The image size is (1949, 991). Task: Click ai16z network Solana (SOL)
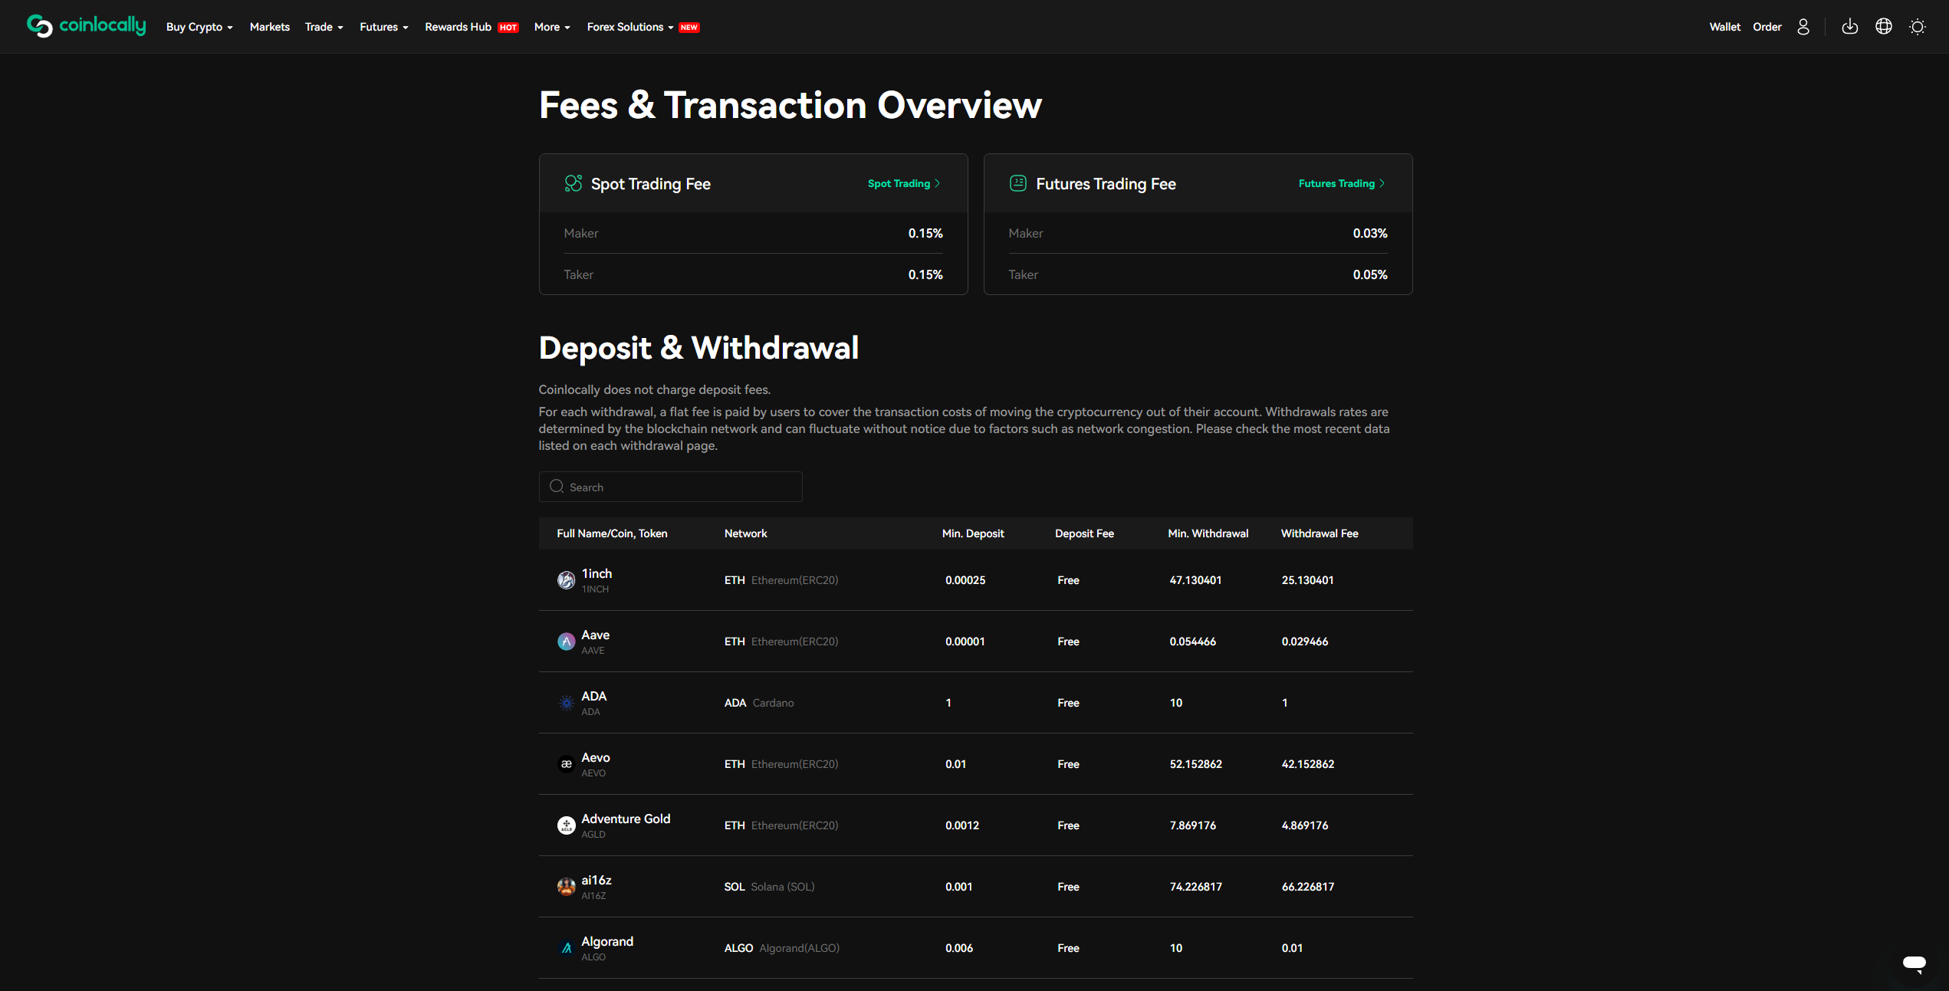click(782, 887)
